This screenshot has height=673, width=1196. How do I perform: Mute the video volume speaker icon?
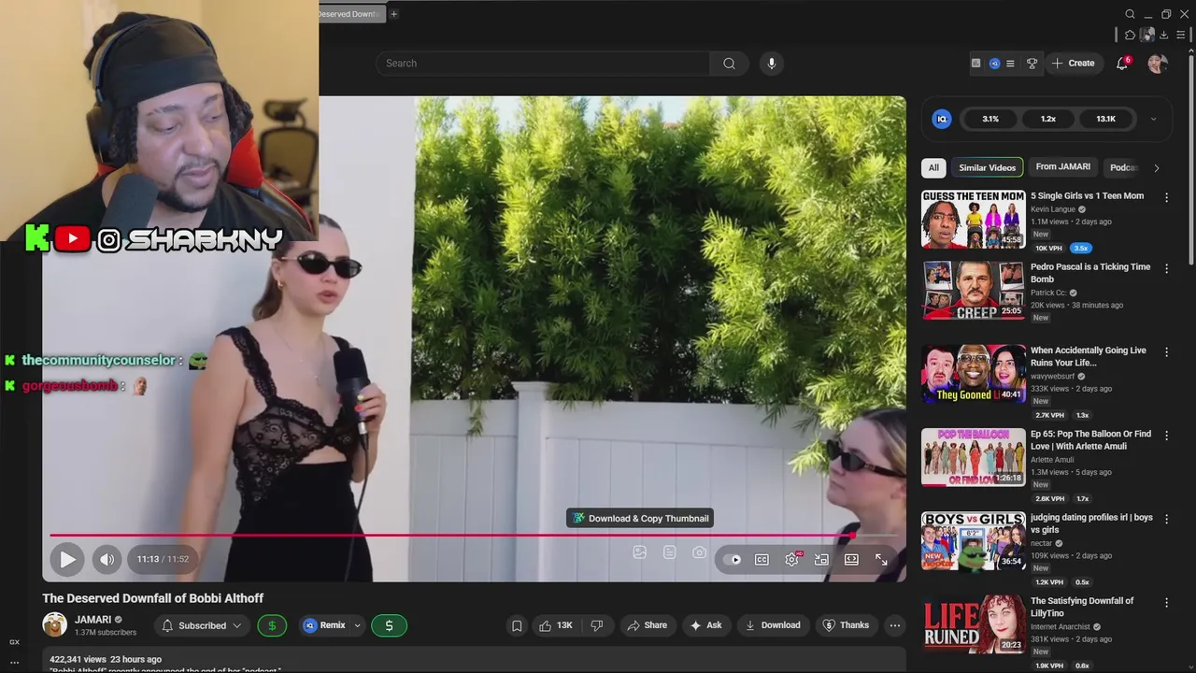(x=107, y=559)
